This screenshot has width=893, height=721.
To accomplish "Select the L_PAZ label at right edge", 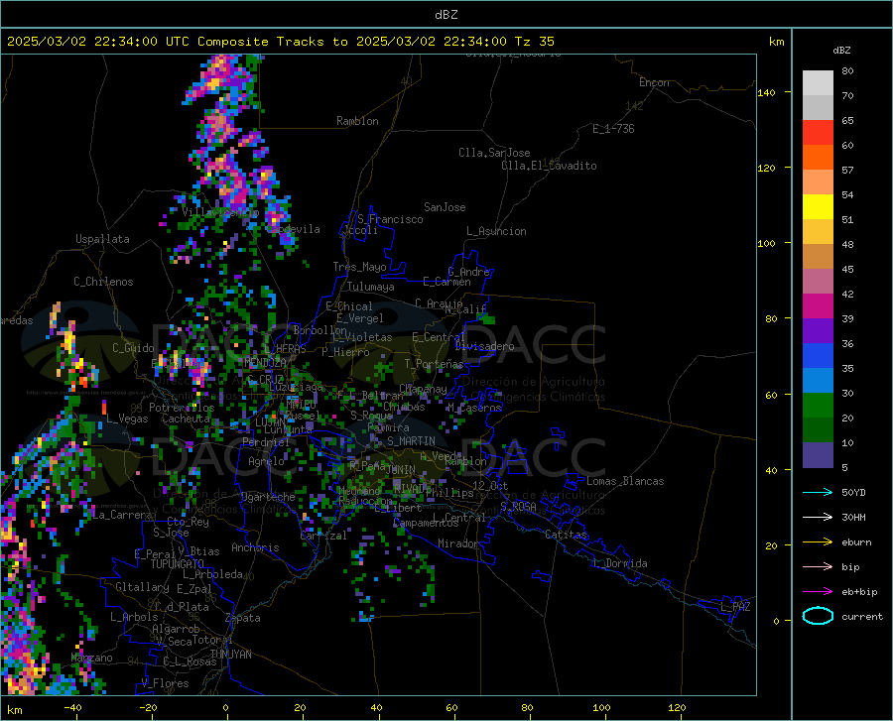I will click(x=735, y=607).
